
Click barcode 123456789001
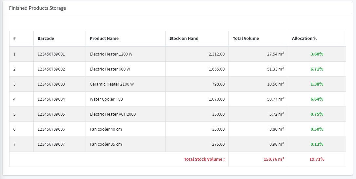pyautogui.click(x=51, y=54)
